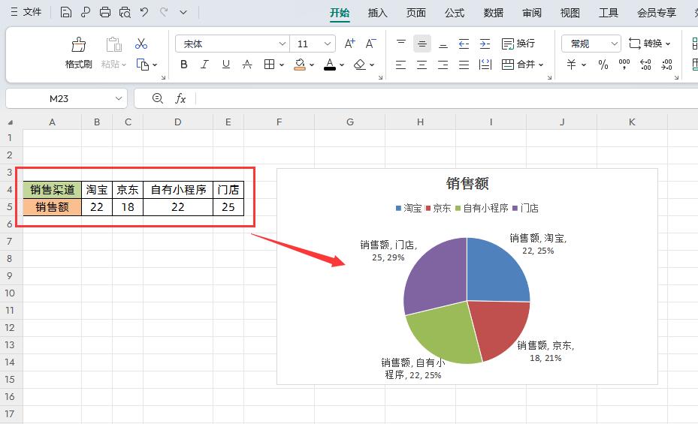Switch to the 页面 tab
This screenshot has height=424, width=698.
pos(415,13)
